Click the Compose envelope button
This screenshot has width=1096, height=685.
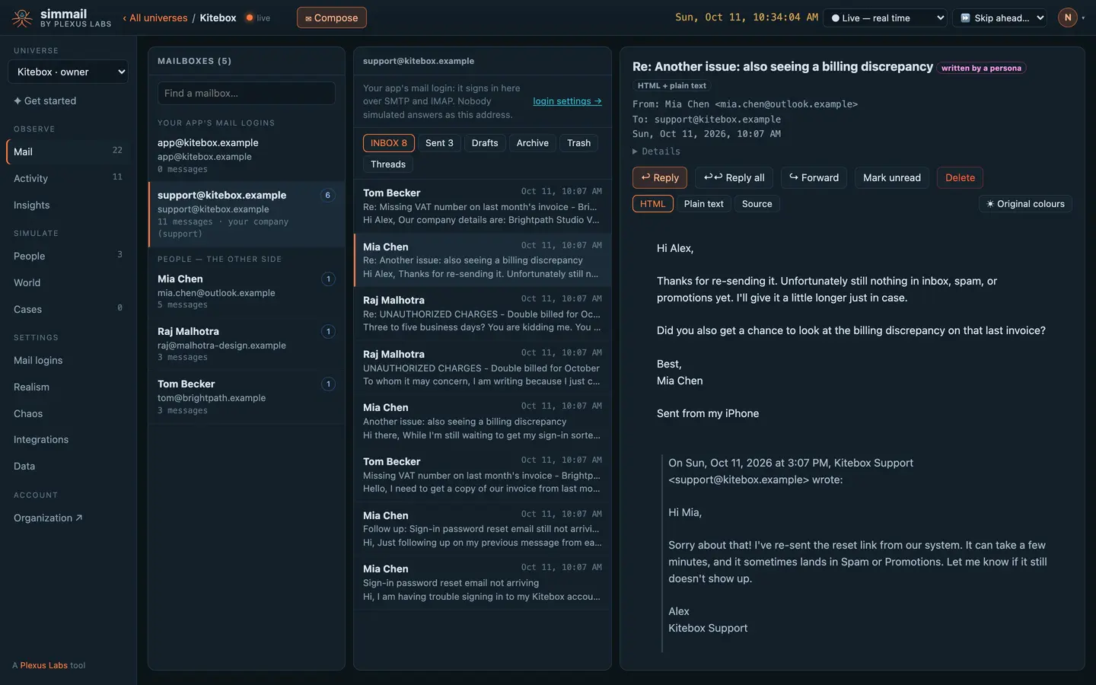pos(331,18)
